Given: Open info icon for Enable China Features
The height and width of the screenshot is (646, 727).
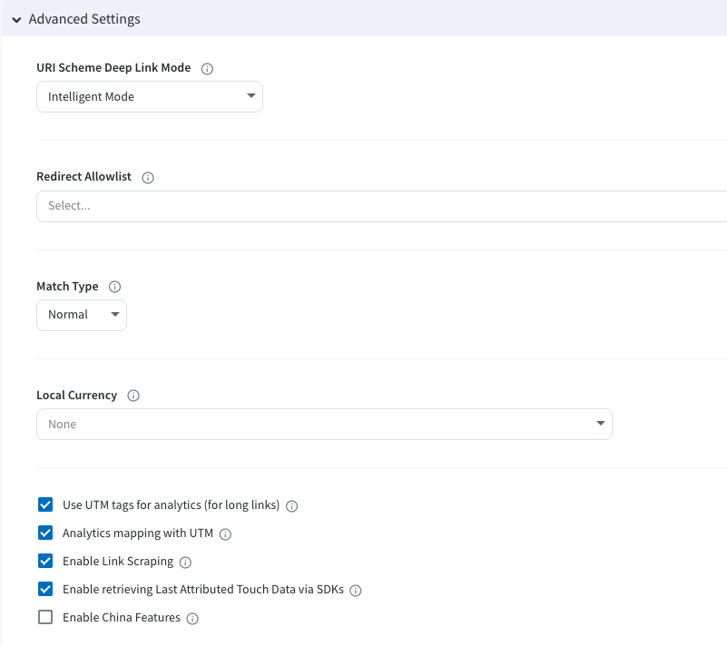Looking at the screenshot, I should 192,619.
